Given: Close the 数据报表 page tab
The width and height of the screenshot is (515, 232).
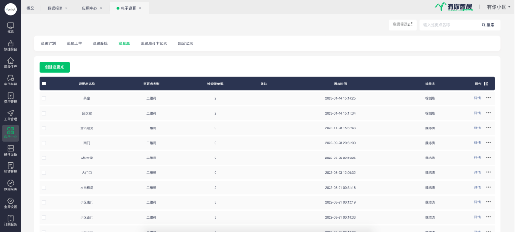Looking at the screenshot, I should click(x=66, y=8).
